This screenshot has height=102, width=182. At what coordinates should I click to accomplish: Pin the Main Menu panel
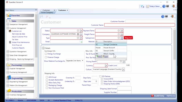click(36, 10)
